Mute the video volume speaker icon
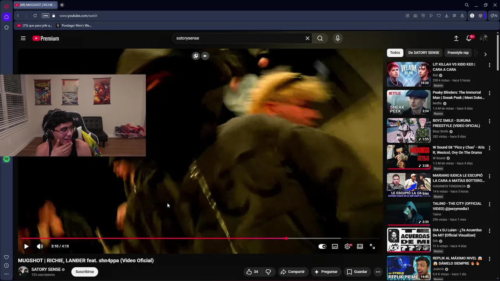The image size is (500, 281). (x=40, y=246)
